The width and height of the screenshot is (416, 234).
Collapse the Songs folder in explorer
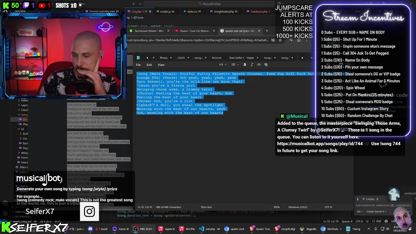tap(23, 115)
